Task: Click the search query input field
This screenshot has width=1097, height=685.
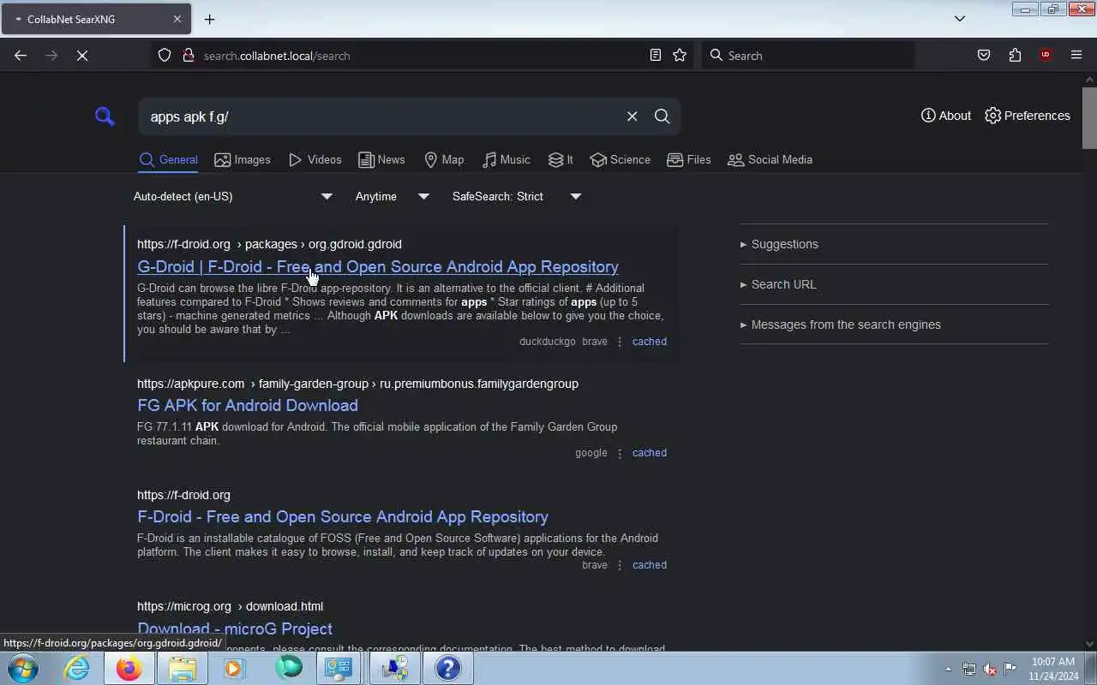Action: tap(381, 116)
